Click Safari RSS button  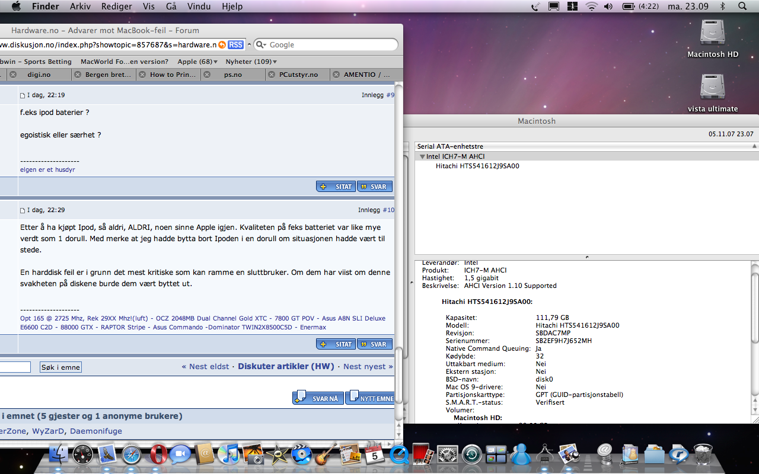point(235,45)
